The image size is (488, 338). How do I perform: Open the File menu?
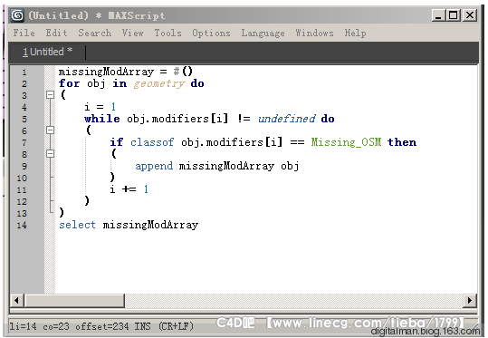pos(24,33)
